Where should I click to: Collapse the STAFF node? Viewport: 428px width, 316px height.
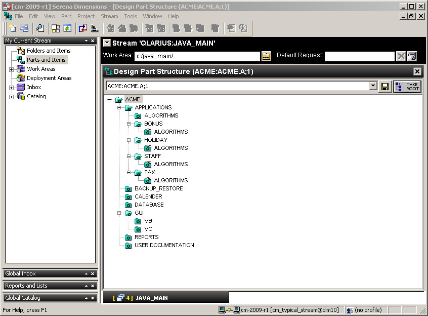click(x=129, y=156)
